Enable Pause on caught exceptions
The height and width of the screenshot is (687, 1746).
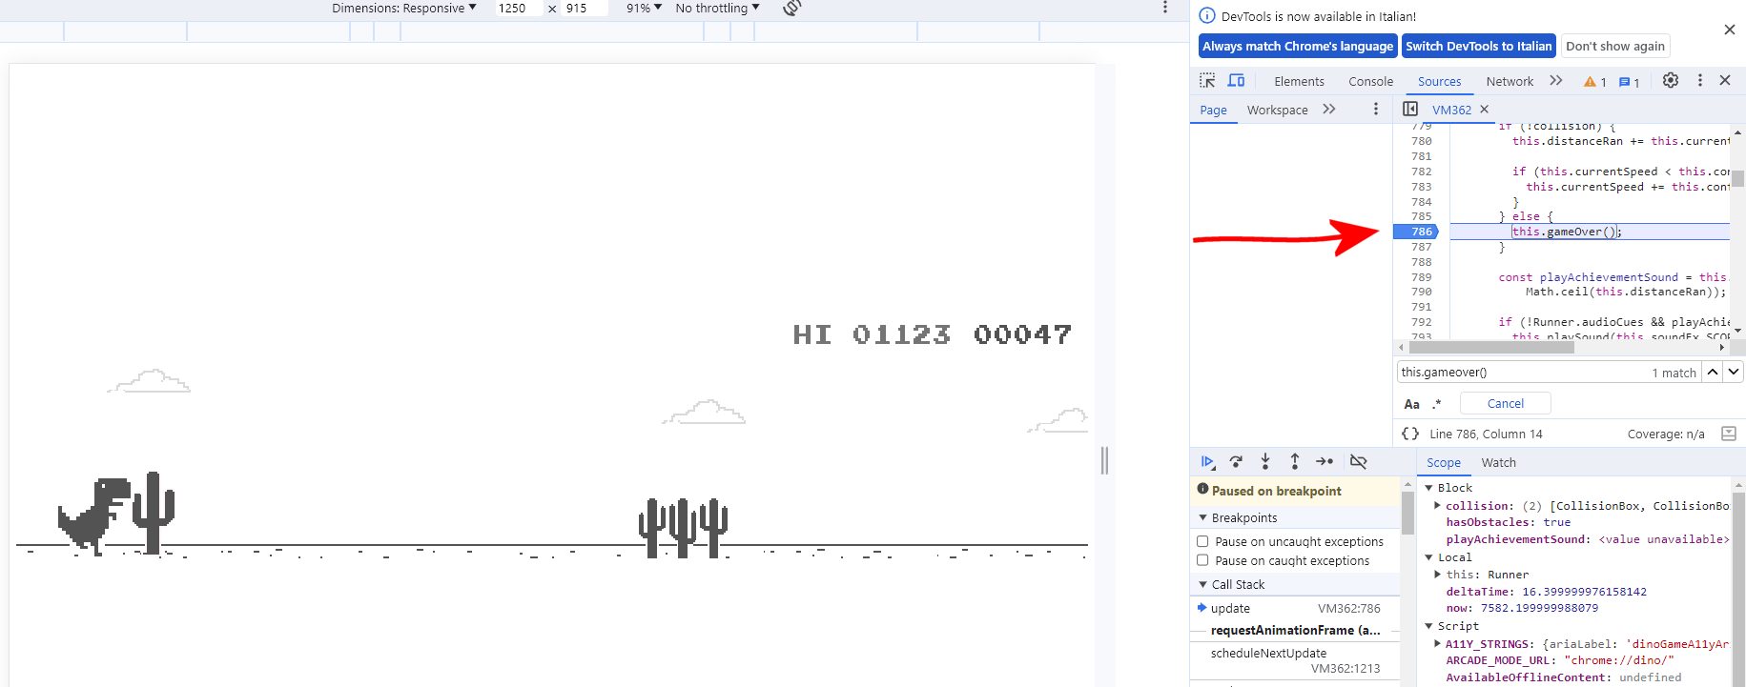tap(1202, 560)
